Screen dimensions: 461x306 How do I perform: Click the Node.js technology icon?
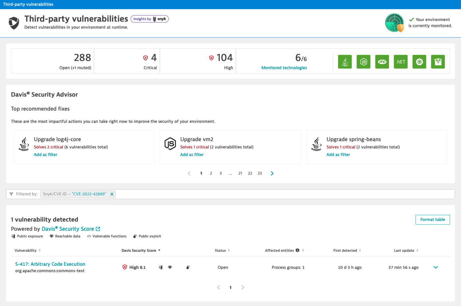click(x=364, y=62)
